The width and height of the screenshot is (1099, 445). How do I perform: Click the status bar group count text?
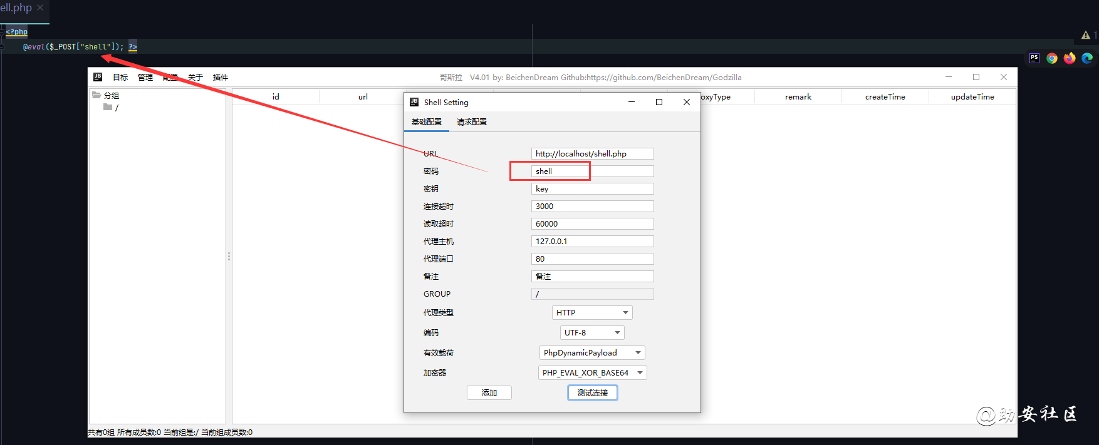(x=170, y=432)
